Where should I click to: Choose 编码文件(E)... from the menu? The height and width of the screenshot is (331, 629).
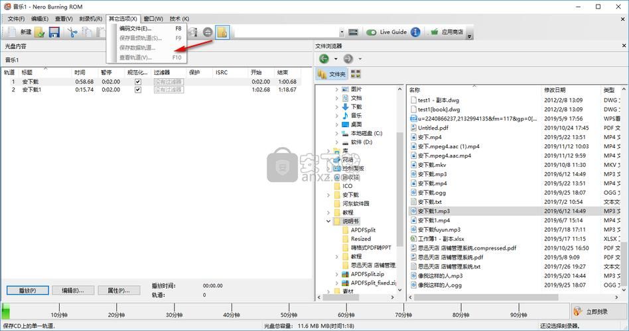(147, 28)
